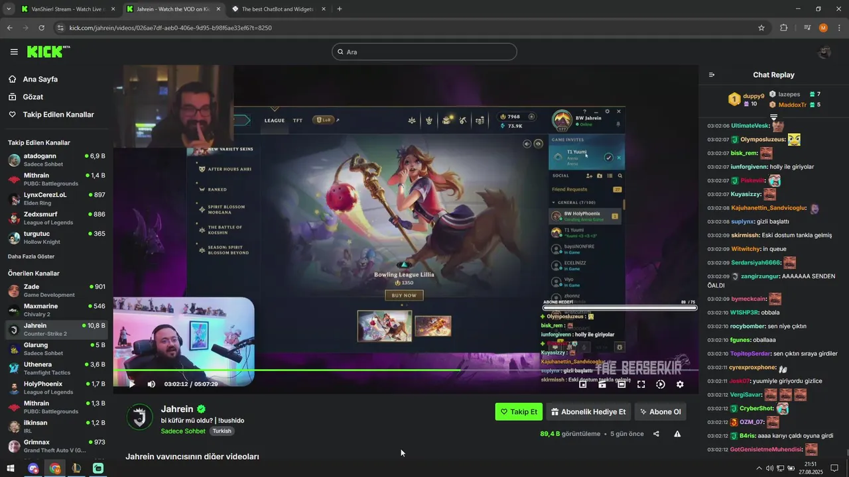849x477 pixels.
Task: Mute the video player volume
Action: [151, 384]
